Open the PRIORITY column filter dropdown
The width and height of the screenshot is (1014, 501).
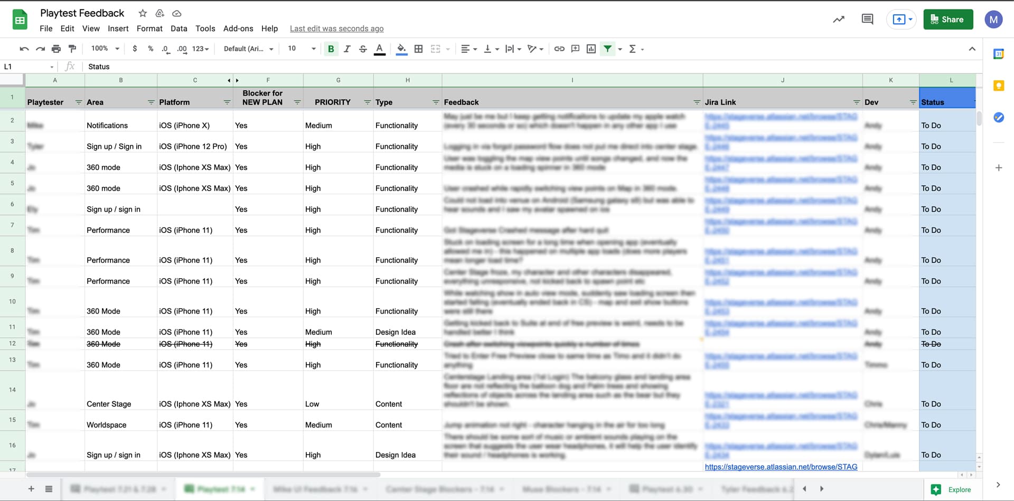coord(367,102)
